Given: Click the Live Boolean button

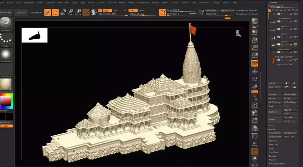Looking at the screenshot, I should 36,12.
